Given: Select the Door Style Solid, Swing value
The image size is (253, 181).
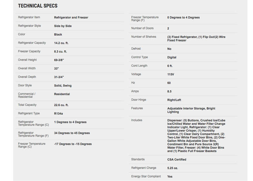Looking at the screenshot, I should point(63,85).
